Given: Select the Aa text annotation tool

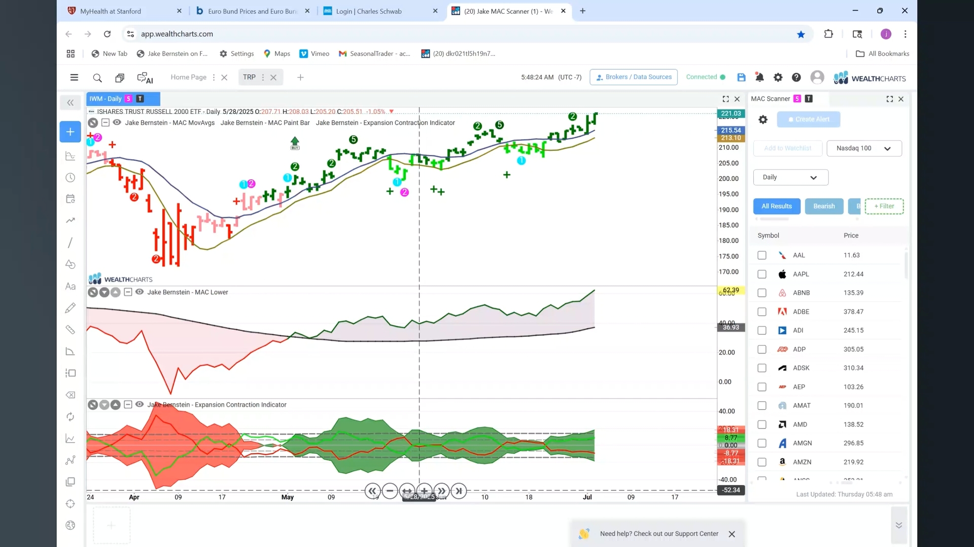Looking at the screenshot, I should click(71, 286).
